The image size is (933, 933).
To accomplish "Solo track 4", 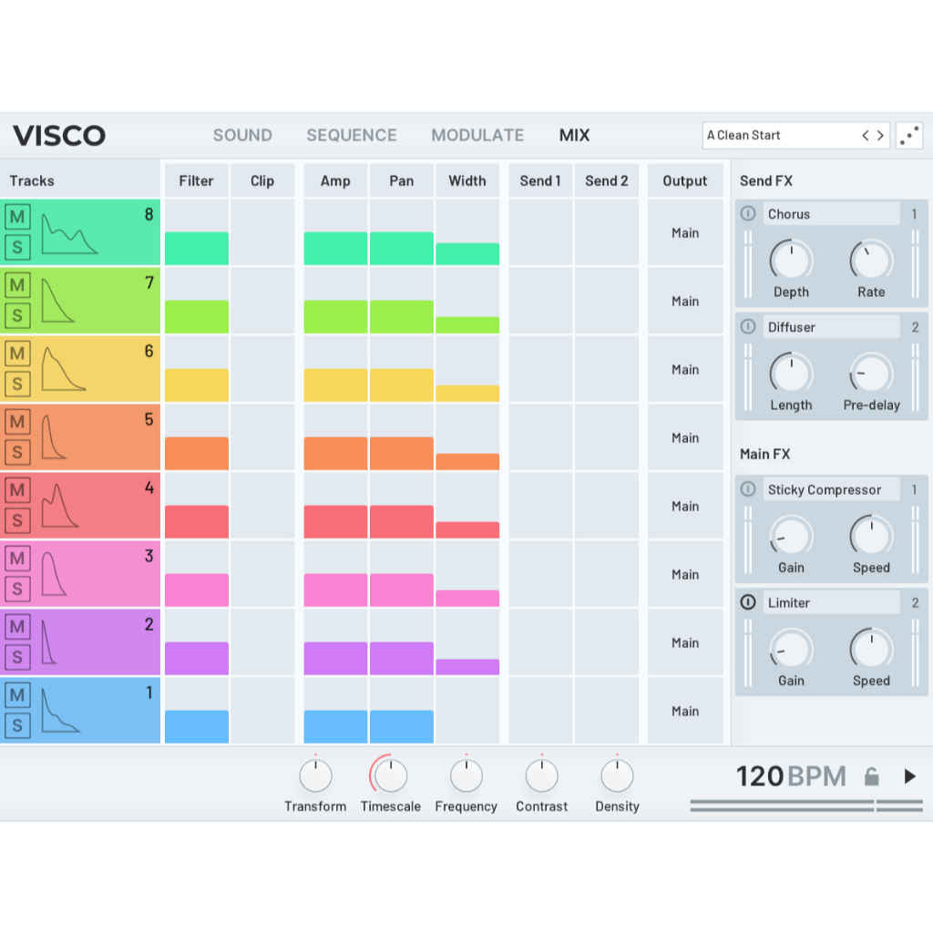I will [x=17, y=520].
